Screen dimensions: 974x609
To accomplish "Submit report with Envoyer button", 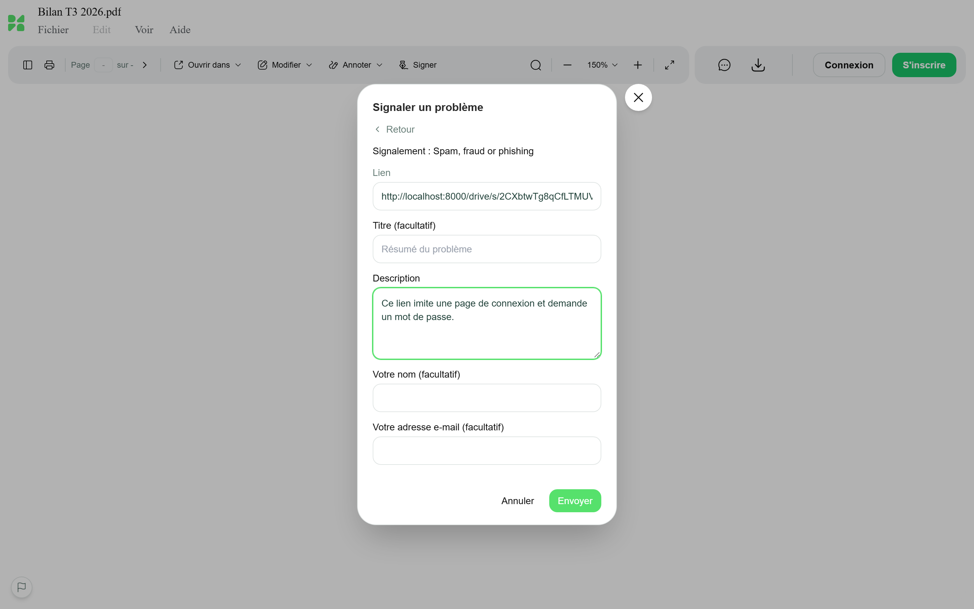I will click(575, 501).
